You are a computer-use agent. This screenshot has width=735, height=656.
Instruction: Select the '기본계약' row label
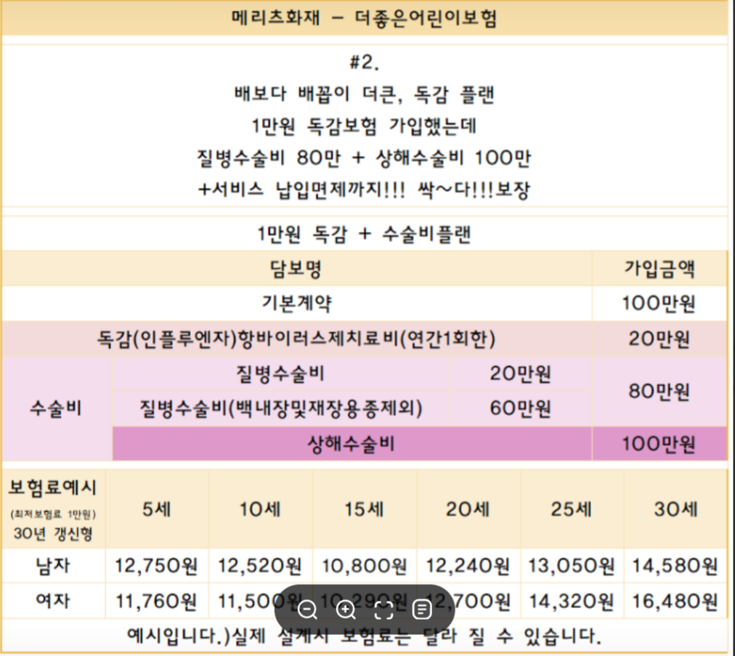coord(297,304)
